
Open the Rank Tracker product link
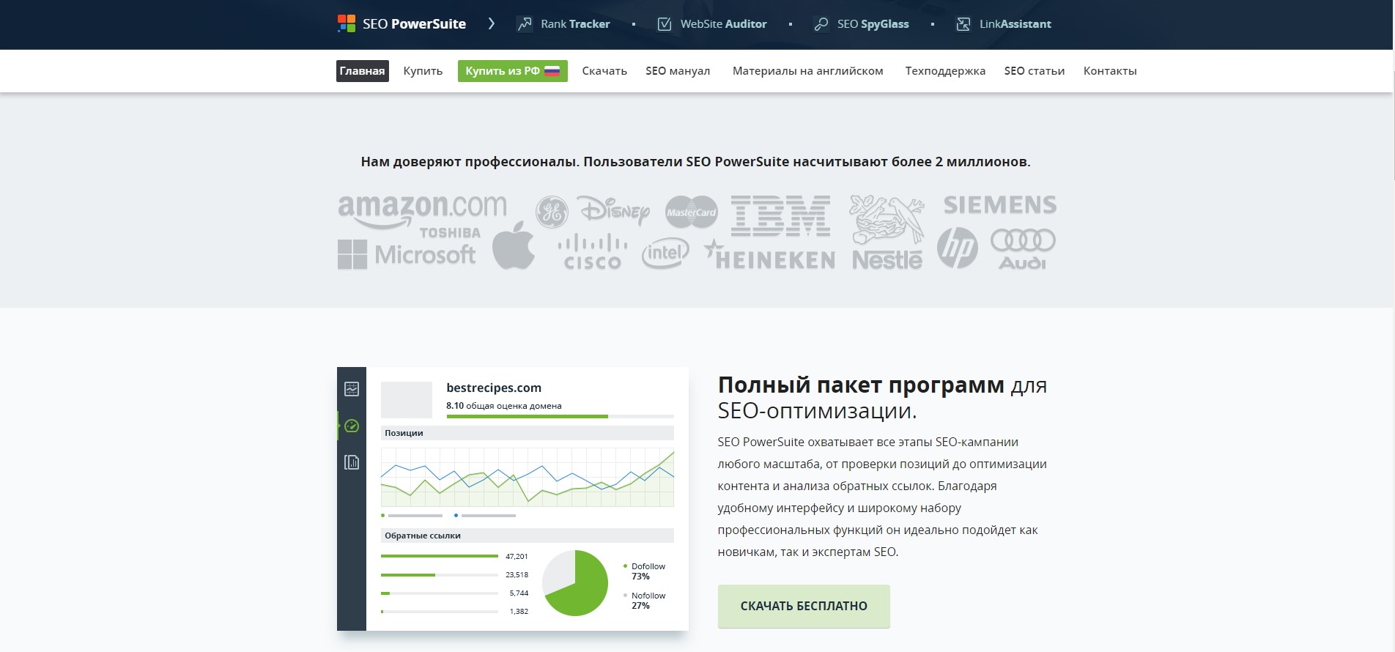point(575,24)
